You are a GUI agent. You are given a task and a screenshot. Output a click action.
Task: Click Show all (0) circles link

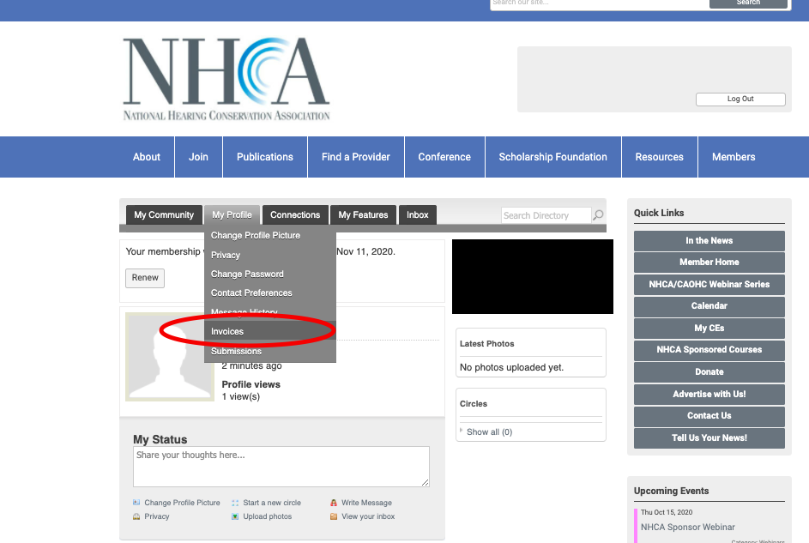pos(489,432)
